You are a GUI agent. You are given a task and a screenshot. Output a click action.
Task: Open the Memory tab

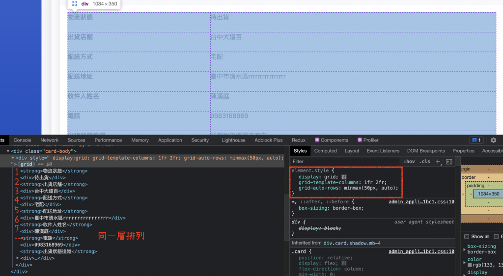coord(140,140)
